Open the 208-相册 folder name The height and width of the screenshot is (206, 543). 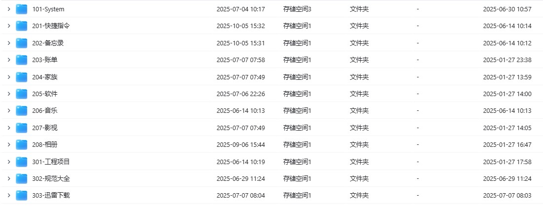pos(45,145)
